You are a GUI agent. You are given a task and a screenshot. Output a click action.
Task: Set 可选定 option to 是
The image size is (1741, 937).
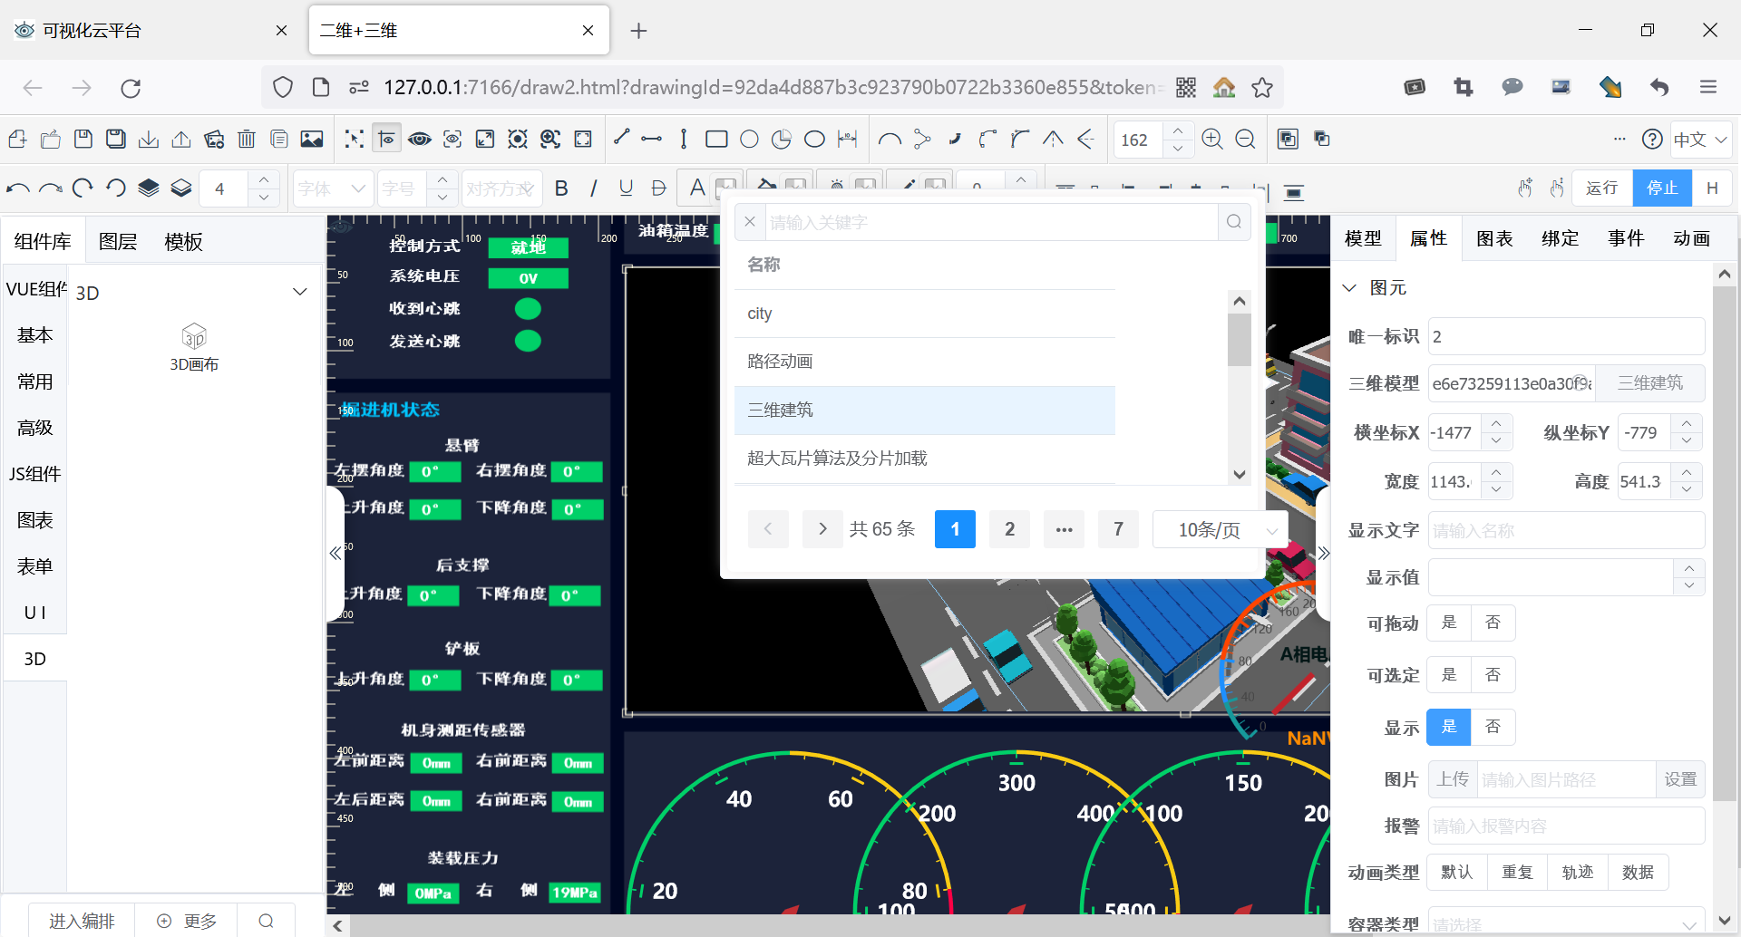click(x=1449, y=675)
